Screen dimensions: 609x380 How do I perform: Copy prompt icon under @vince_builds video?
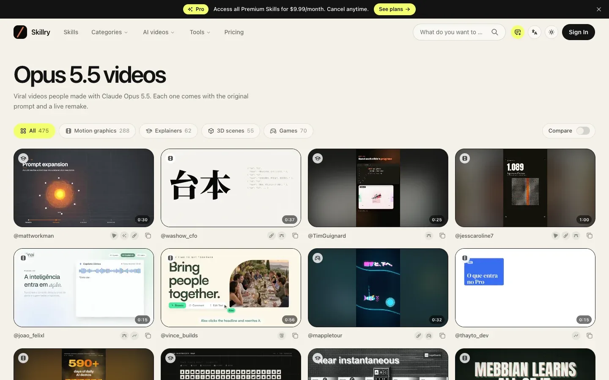pyautogui.click(x=295, y=336)
